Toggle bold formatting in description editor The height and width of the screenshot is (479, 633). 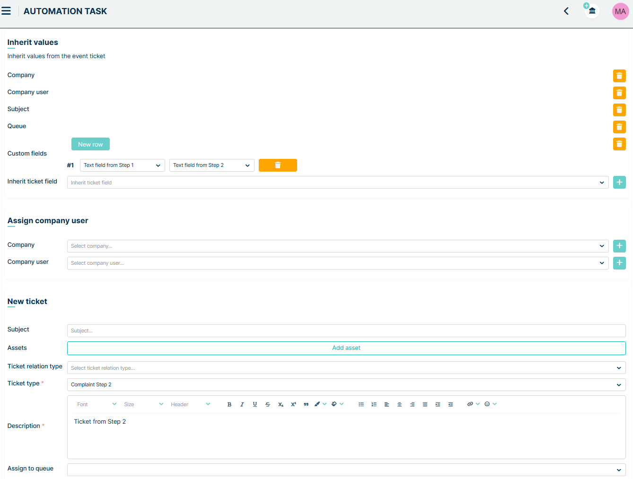pos(229,404)
